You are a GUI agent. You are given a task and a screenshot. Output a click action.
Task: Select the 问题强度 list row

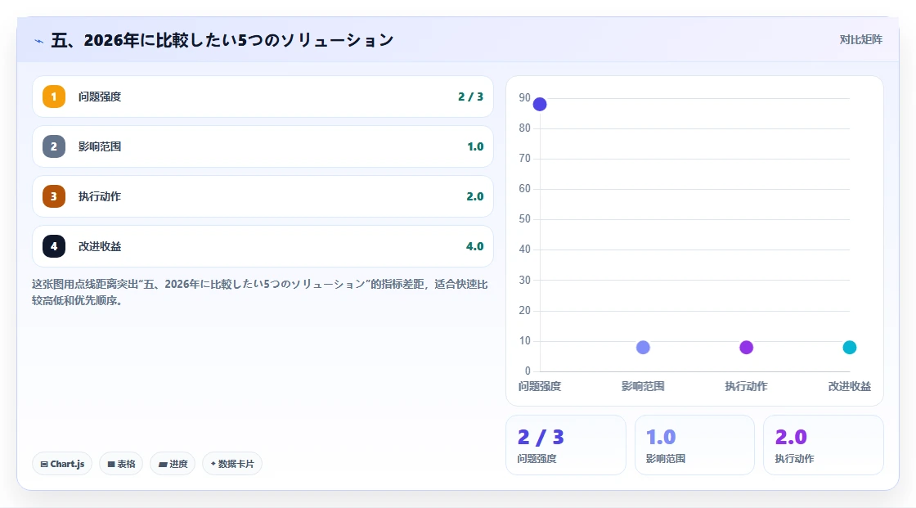click(263, 97)
